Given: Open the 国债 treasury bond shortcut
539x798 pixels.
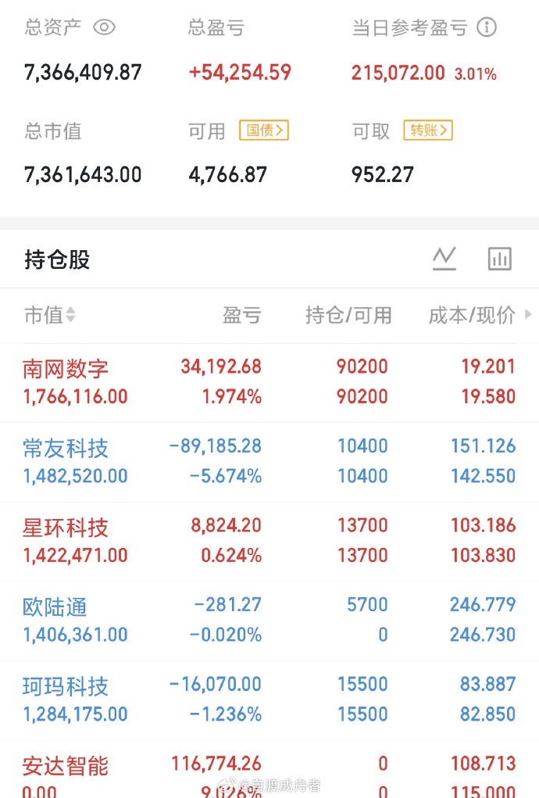Looking at the screenshot, I should pyautogui.click(x=263, y=131).
